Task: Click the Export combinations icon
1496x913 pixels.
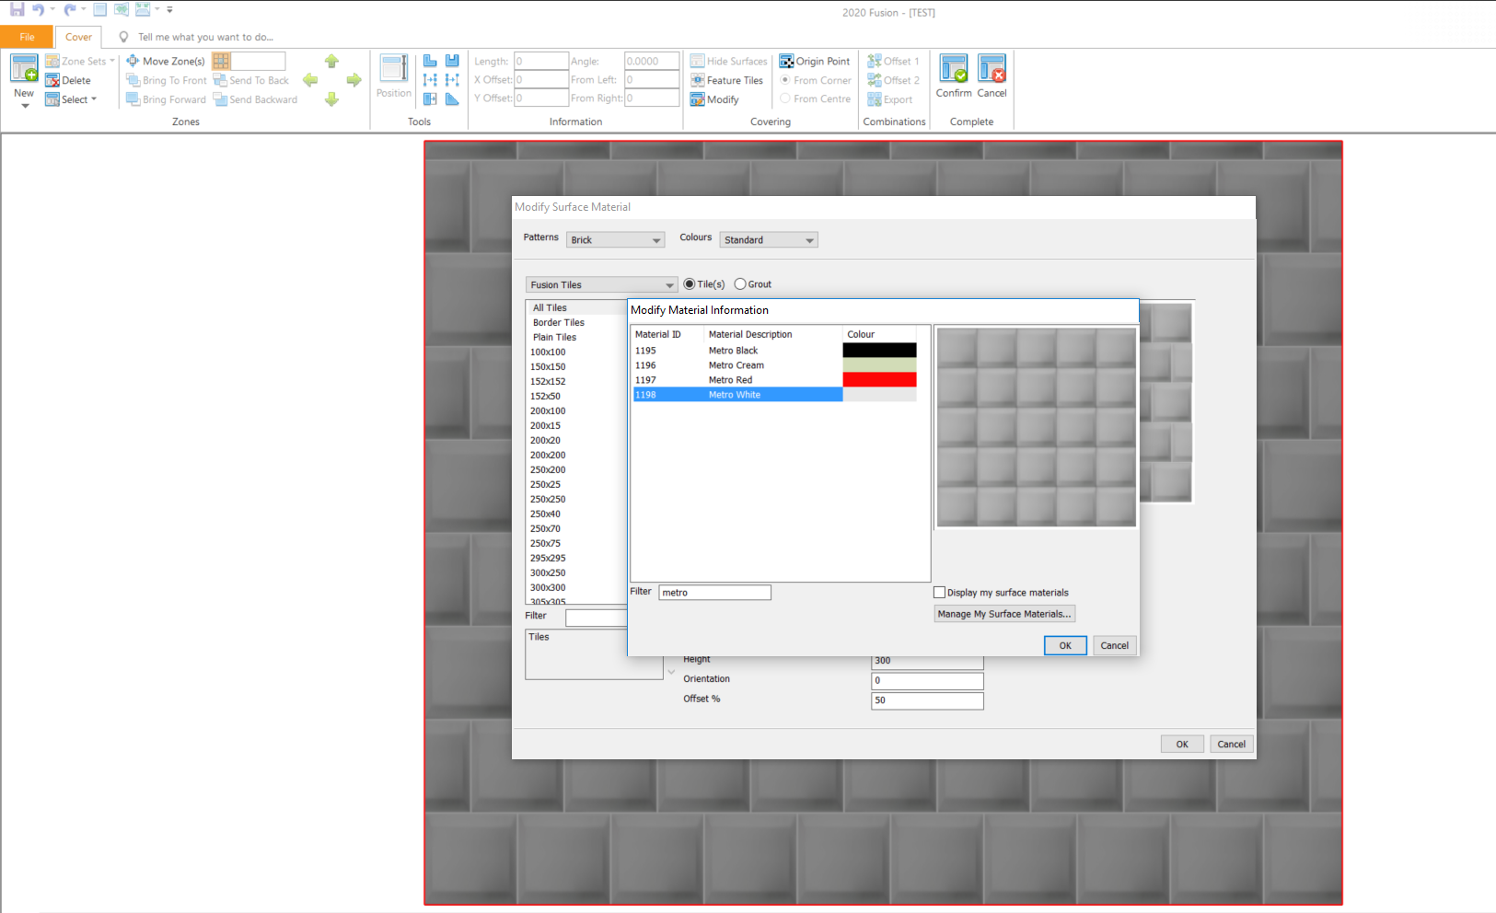Action: [x=875, y=99]
